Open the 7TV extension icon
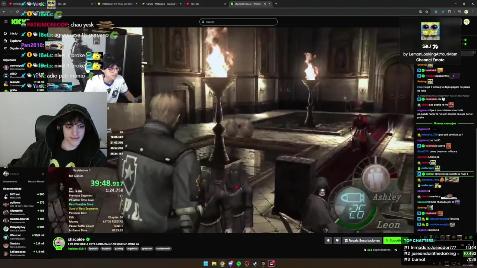The height and width of the screenshot is (268, 477). pos(436,12)
